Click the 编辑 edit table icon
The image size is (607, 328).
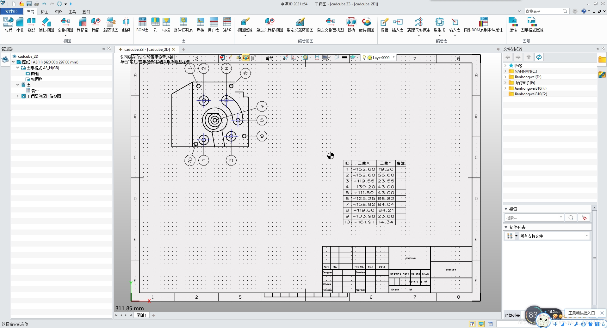coord(384,25)
